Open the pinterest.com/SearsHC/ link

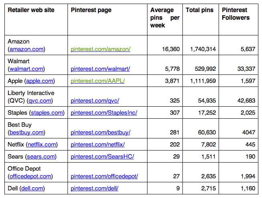point(102,156)
